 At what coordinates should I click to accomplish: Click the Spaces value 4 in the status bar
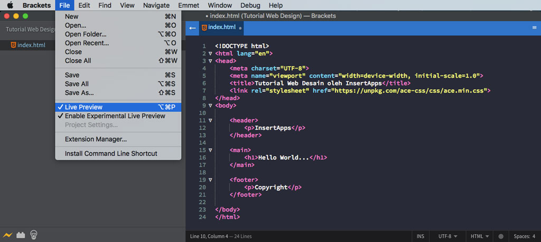534,237
